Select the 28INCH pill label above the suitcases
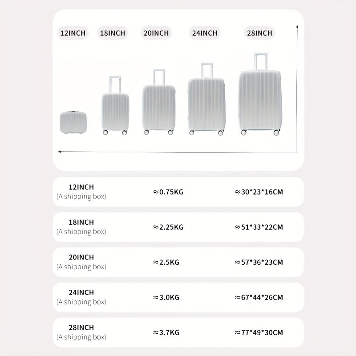 tap(259, 33)
